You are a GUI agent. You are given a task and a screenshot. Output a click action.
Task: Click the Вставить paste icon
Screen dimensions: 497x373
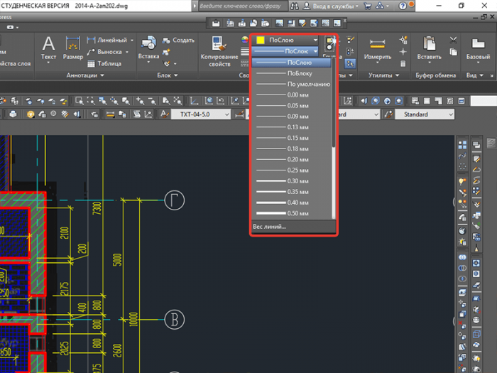(429, 43)
